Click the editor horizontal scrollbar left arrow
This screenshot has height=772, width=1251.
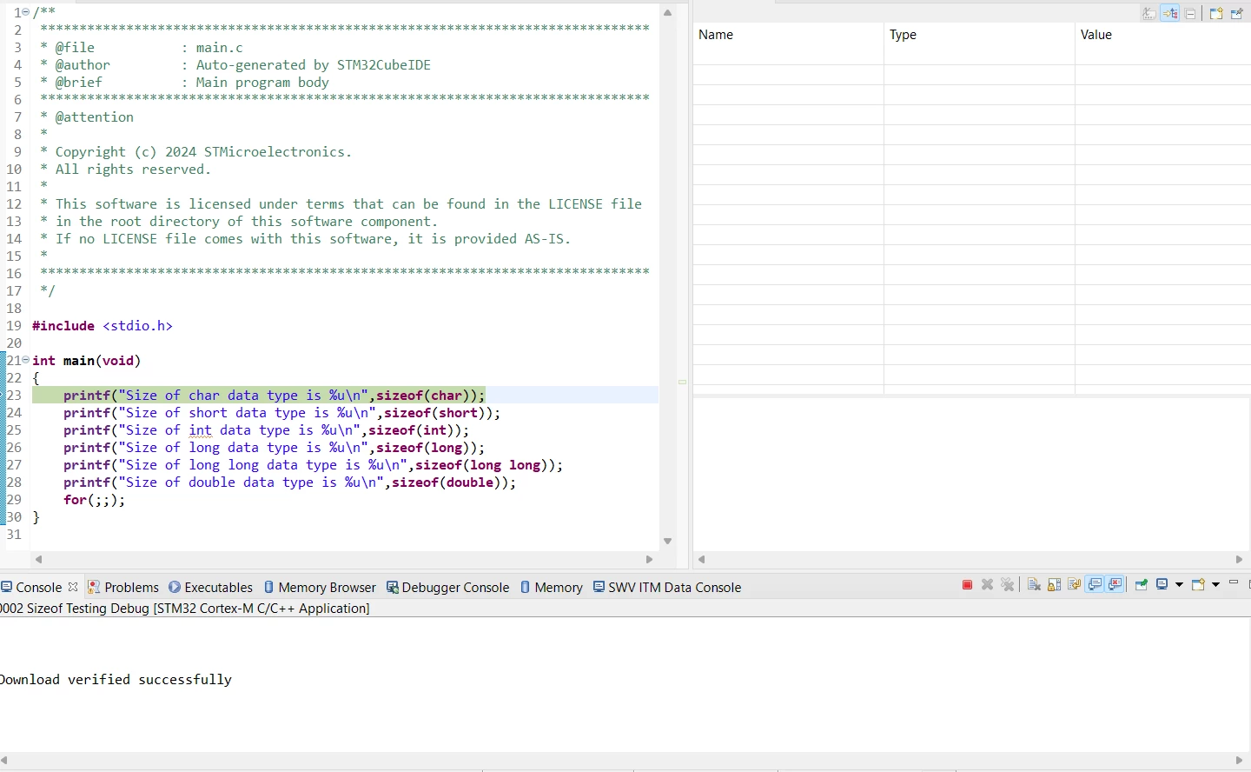tap(38, 559)
